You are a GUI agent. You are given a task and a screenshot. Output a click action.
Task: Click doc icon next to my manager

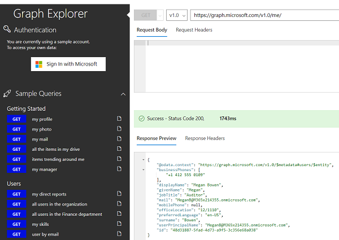119,169
